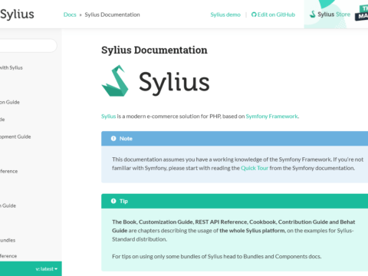
Task: Open the Docs breadcrumb link
Action: click(x=70, y=15)
